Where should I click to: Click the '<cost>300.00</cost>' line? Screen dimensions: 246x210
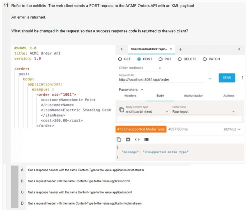62,120
